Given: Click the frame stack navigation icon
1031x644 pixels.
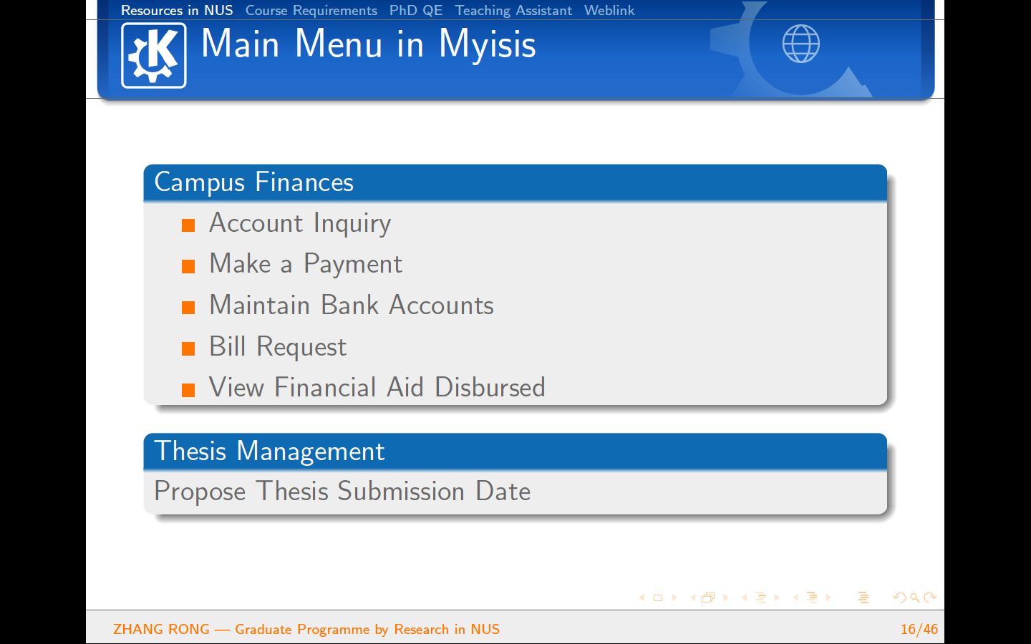Looking at the screenshot, I should click(708, 597).
